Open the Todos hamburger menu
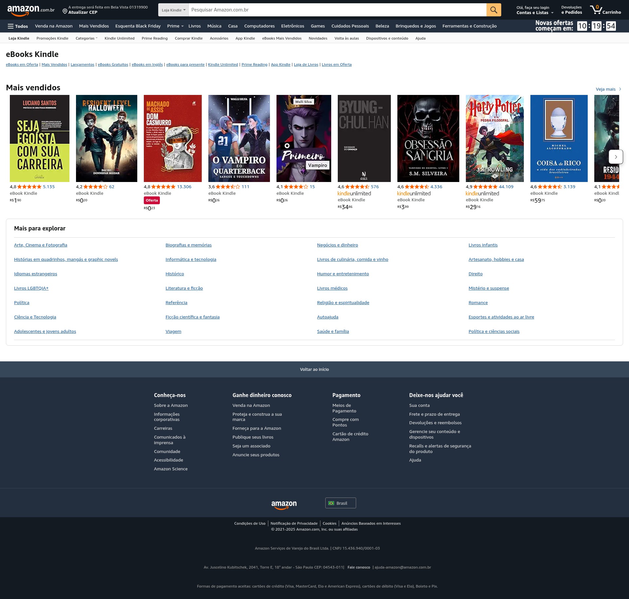 coord(18,26)
